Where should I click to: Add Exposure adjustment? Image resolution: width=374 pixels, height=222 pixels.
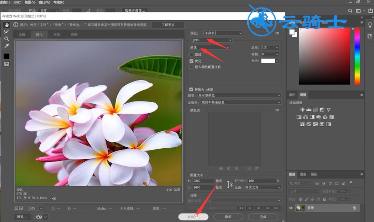point(322,109)
